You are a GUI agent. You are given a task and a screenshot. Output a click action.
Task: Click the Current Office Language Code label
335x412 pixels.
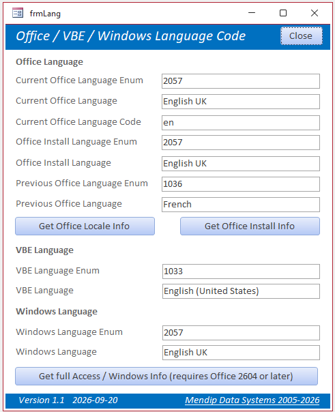point(78,122)
